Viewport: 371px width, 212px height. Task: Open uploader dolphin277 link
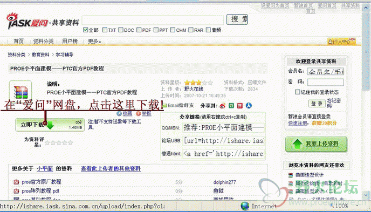[224, 182]
